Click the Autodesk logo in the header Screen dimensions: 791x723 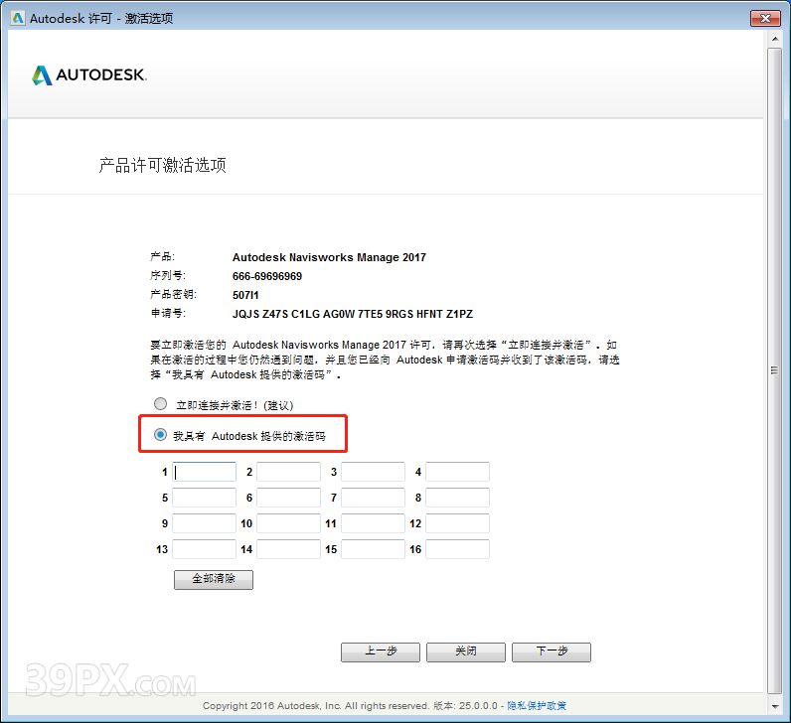(89, 75)
